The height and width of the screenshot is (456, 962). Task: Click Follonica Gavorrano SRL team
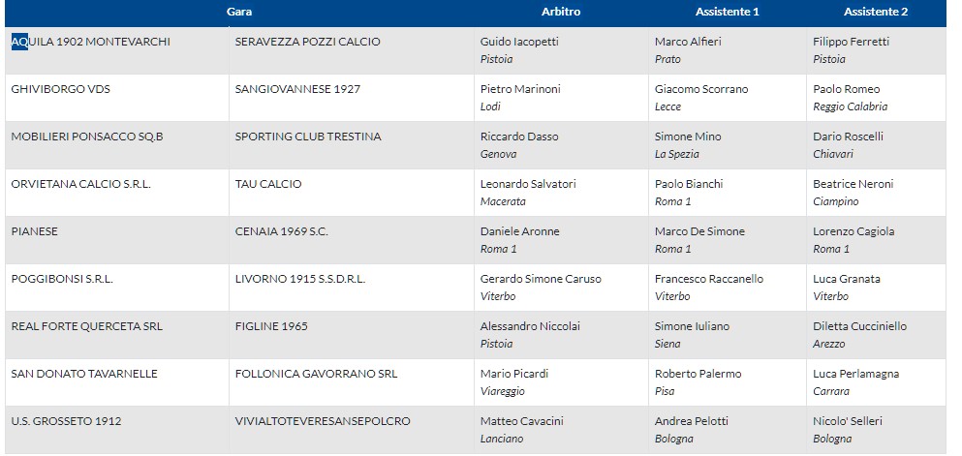click(316, 374)
